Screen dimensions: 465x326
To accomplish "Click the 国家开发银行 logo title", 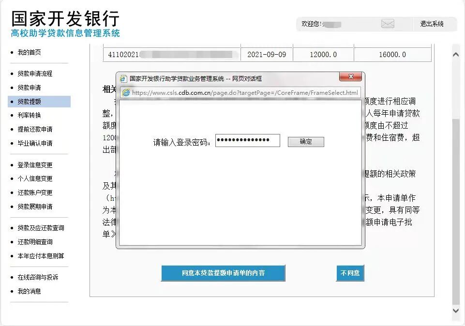I will (65, 18).
